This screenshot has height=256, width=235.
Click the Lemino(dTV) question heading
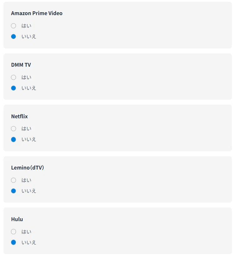[x=28, y=168]
